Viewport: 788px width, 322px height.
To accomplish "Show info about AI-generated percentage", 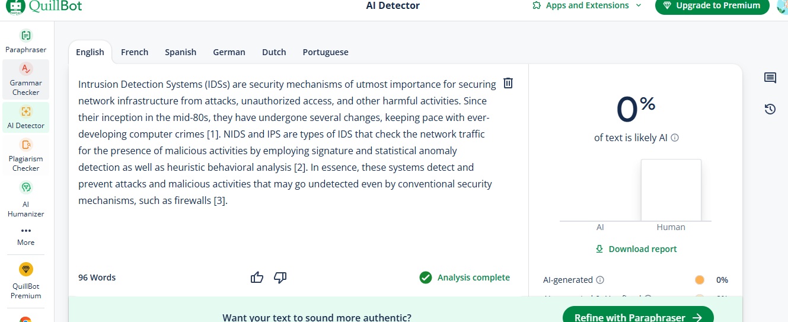I will [x=600, y=280].
